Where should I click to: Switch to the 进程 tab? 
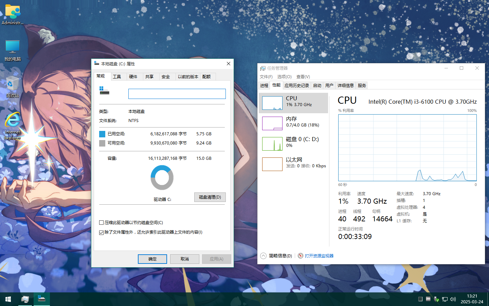point(264,86)
